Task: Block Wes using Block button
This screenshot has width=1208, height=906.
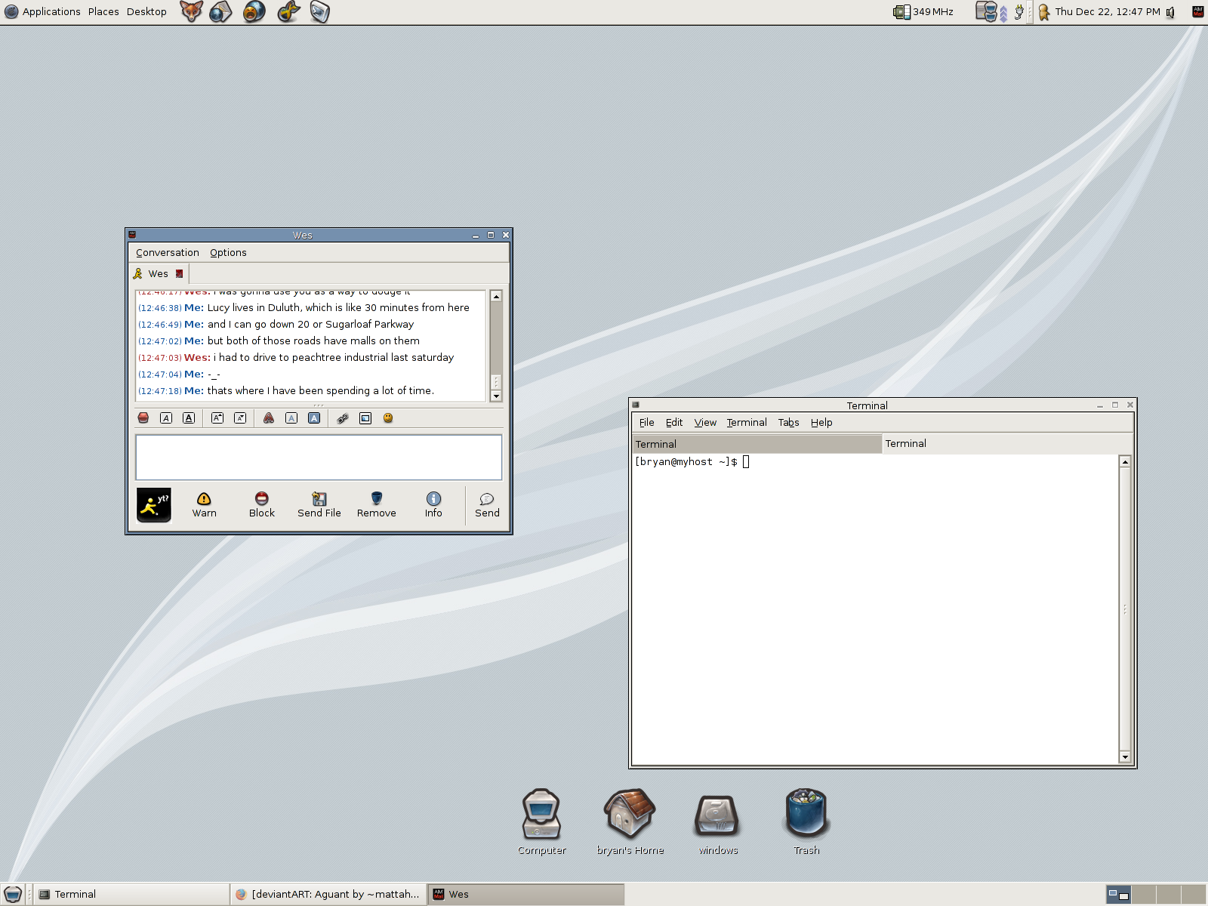Action: [x=262, y=505]
